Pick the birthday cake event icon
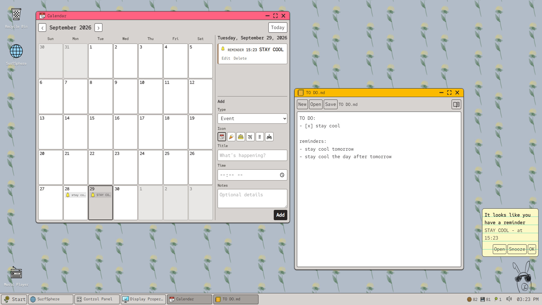This screenshot has width=542, height=305. [x=241, y=137]
